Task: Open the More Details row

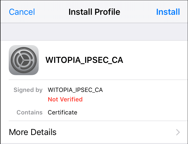Action: coord(94,132)
